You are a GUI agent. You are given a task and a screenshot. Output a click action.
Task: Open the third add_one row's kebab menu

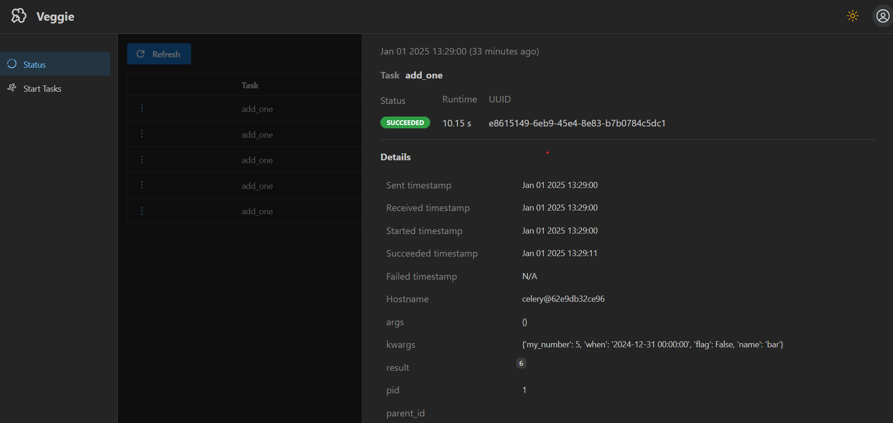[x=142, y=160]
